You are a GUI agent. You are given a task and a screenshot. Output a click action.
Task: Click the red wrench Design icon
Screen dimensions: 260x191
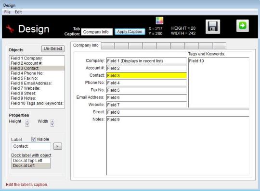click(x=10, y=29)
